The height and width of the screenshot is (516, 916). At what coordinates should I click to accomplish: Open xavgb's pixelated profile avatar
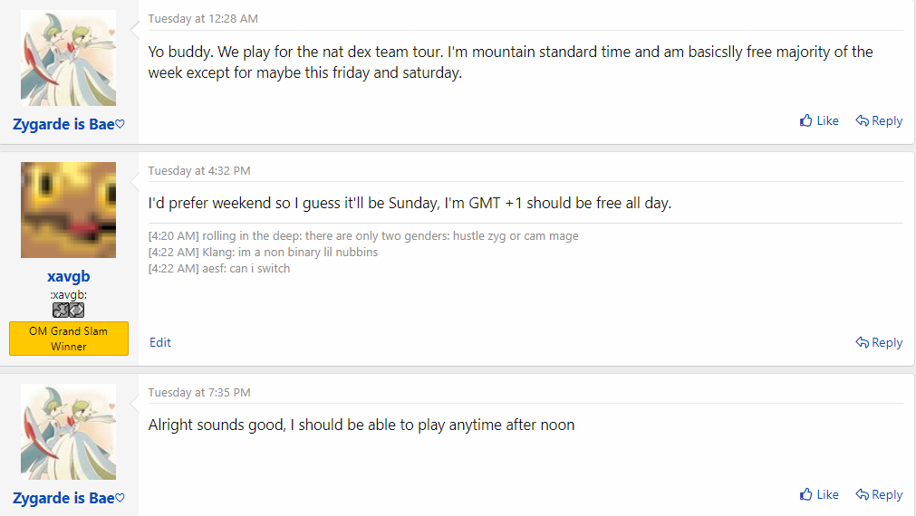(69, 210)
